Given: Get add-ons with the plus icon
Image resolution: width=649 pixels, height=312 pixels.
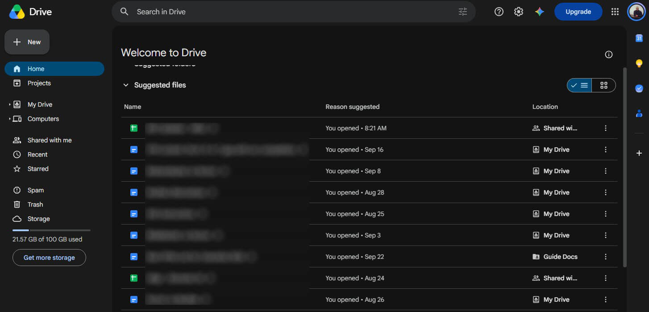Looking at the screenshot, I should (x=639, y=153).
